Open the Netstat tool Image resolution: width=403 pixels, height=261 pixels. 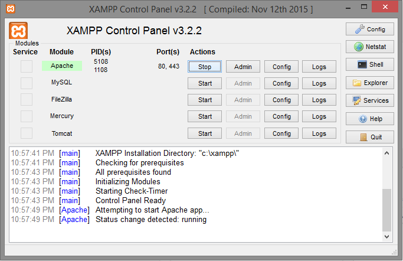point(370,47)
